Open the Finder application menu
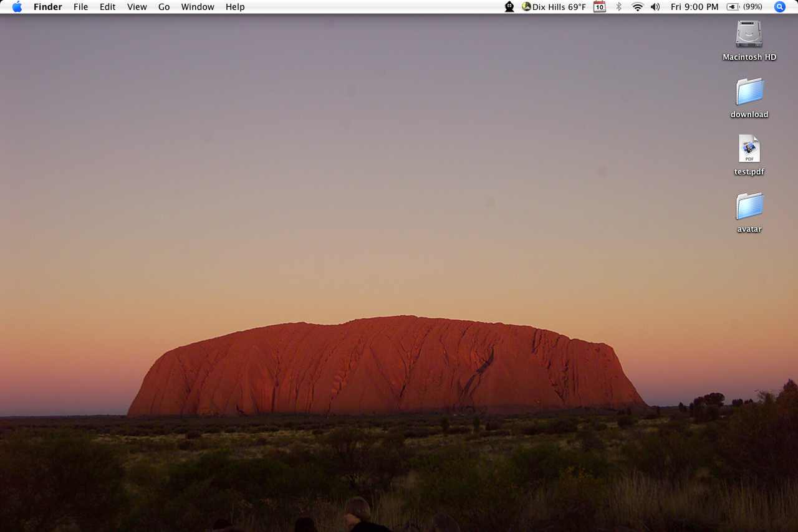The image size is (798, 532). tap(47, 7)
